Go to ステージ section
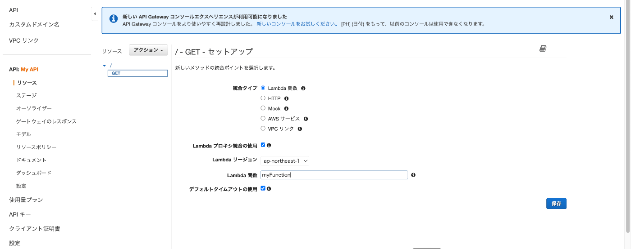Viewport: 631px width, 249px height. (x=27, y=96)
